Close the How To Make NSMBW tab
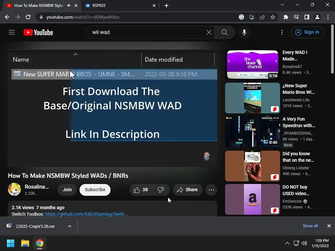The width and height of the screenshot is (335, 251). (x=76, y=6)
